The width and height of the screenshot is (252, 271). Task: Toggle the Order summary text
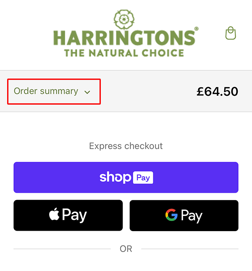[x=46, y=91]
